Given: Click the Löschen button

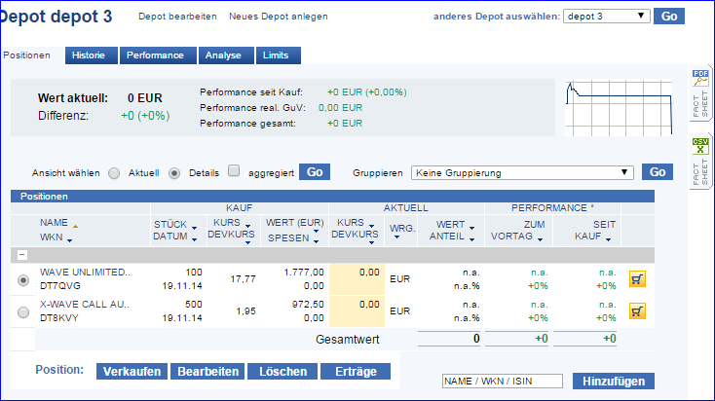Looking at the screenshot, I should tap(282, 372).
